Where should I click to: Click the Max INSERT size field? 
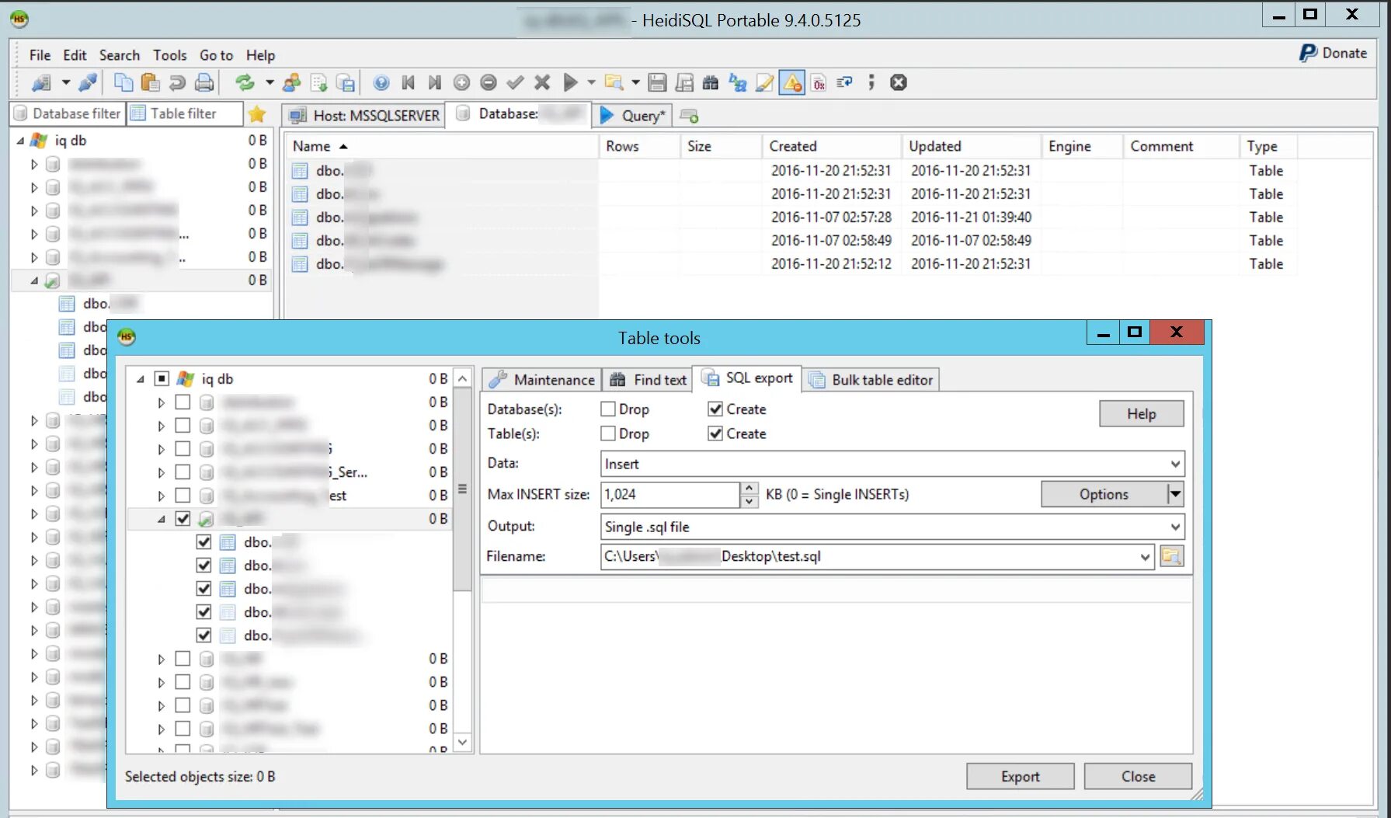pyautogui.click(x=670, y=494)
